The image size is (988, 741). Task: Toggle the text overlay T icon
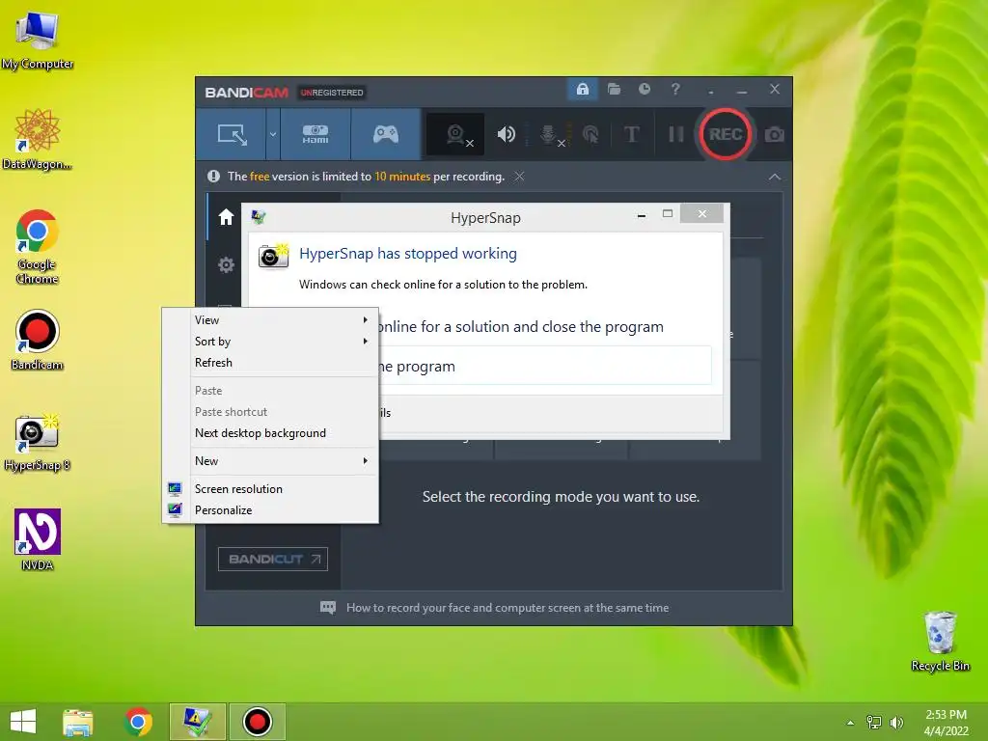point(631,134)
